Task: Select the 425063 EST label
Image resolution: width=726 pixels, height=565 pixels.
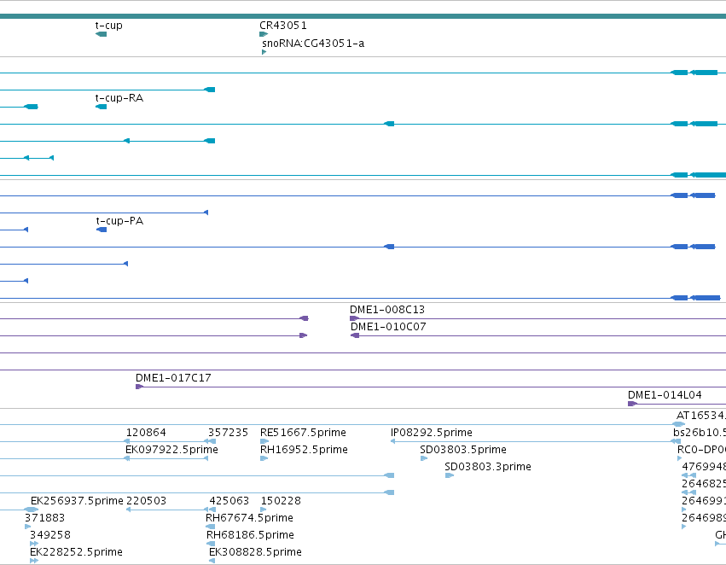Action: 229,501
